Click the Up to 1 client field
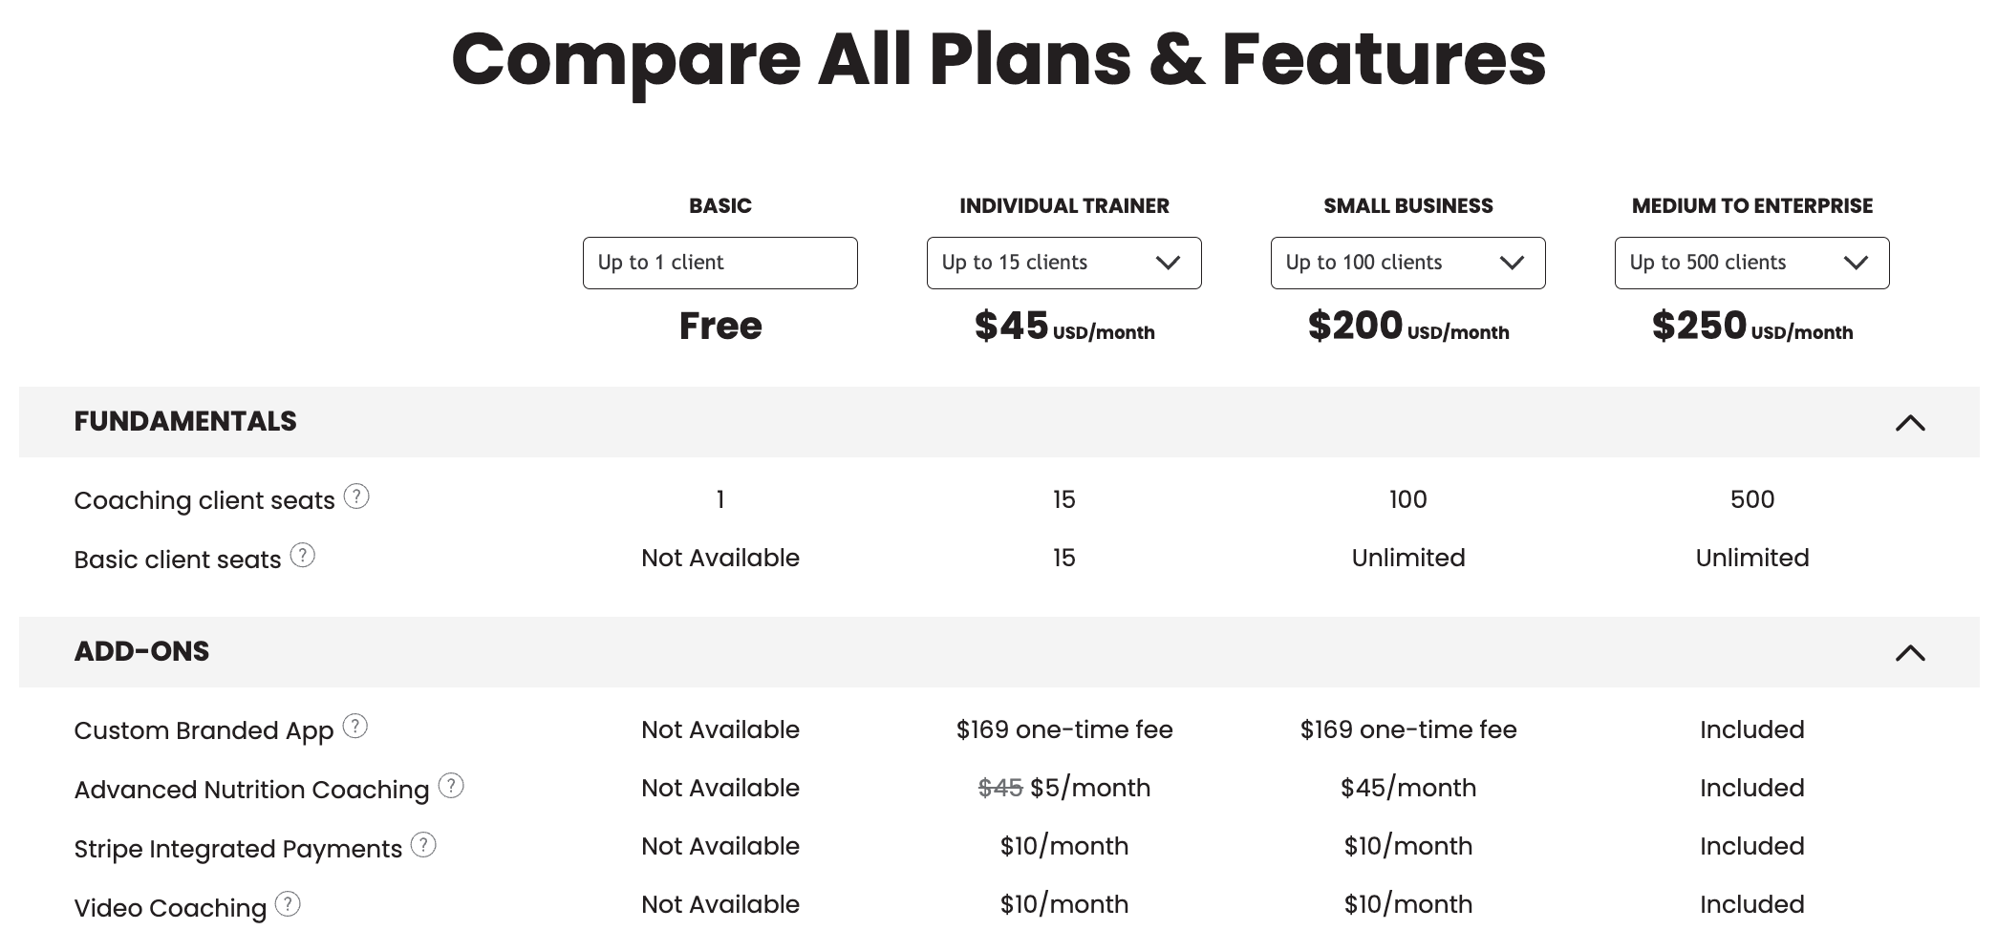 pos(720,263)
